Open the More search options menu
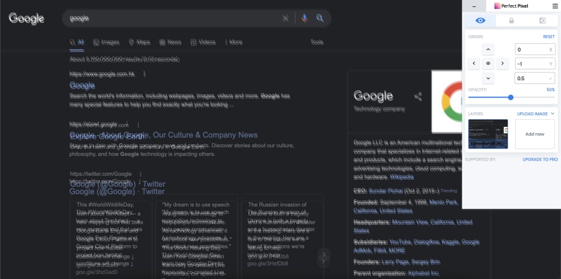Image resolution: width=561 pixels, height=279 pixels. click(x=233, y=42)
